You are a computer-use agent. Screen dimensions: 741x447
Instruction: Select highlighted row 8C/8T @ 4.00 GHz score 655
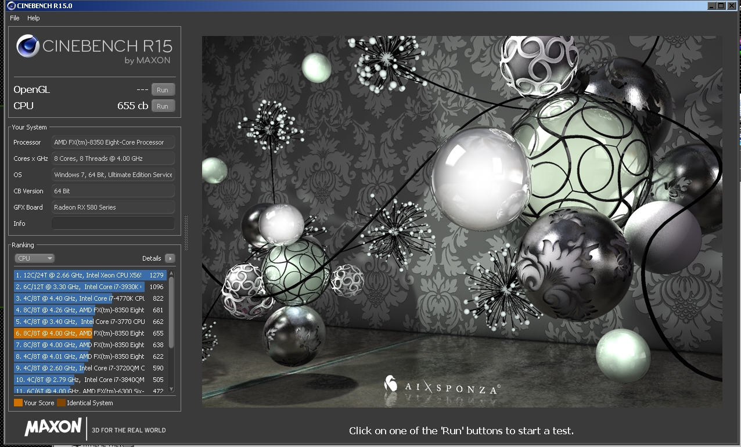90,333
